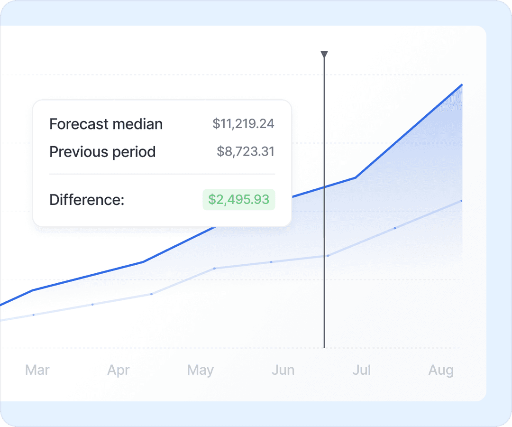The image size is (512, 427).
Task: Click the light line data point above Mar
Action: point(33,315)
